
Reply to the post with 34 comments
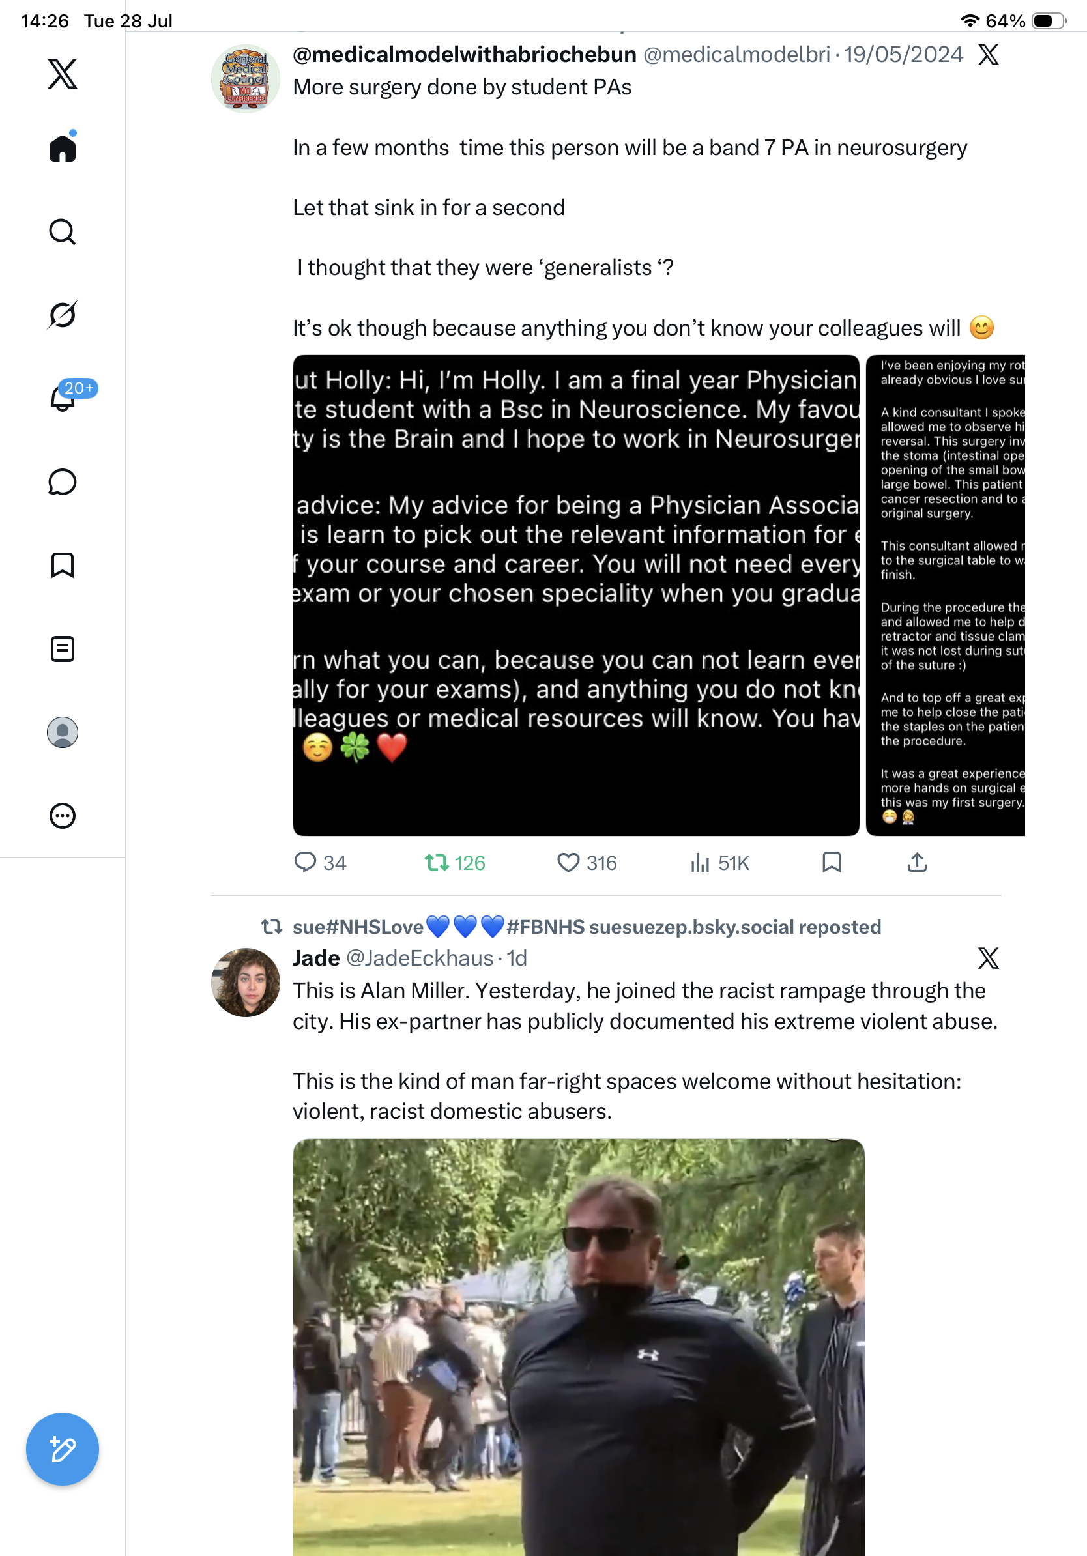pos(320,863)
